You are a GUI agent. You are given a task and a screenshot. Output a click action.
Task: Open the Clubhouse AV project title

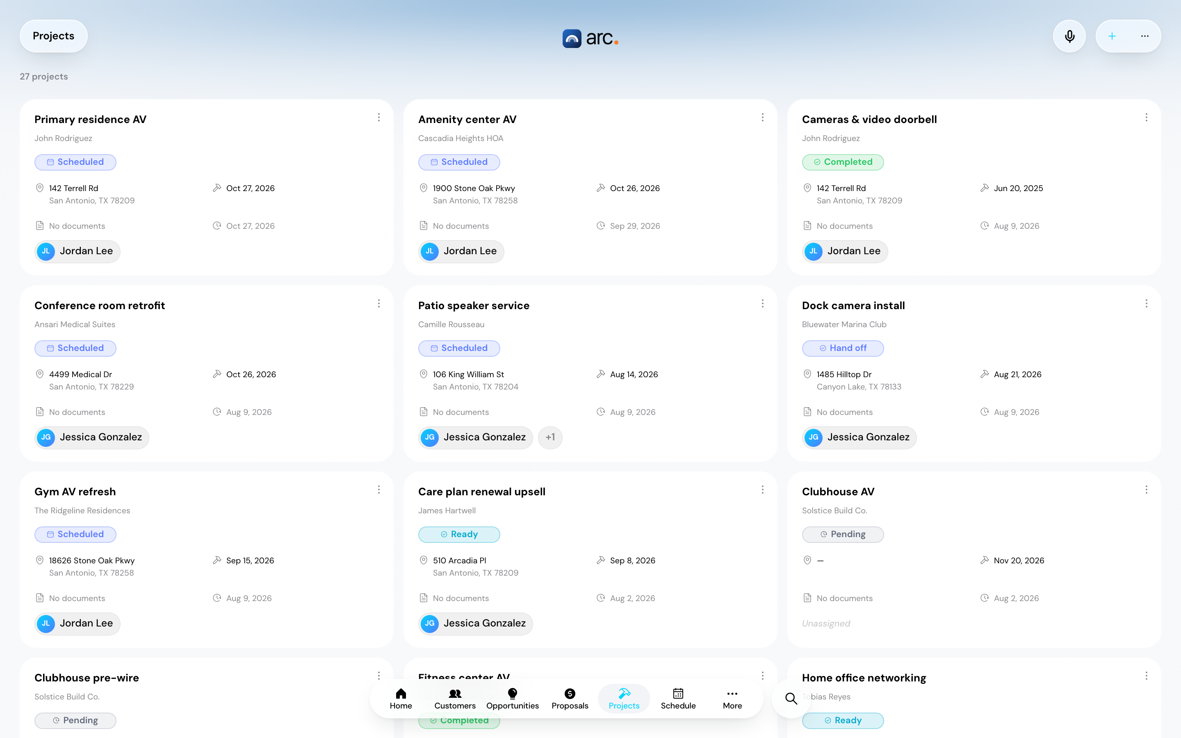coord(838,492)
